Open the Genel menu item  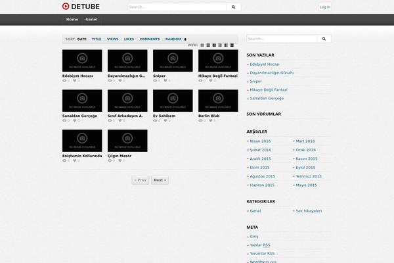point(91,19)
